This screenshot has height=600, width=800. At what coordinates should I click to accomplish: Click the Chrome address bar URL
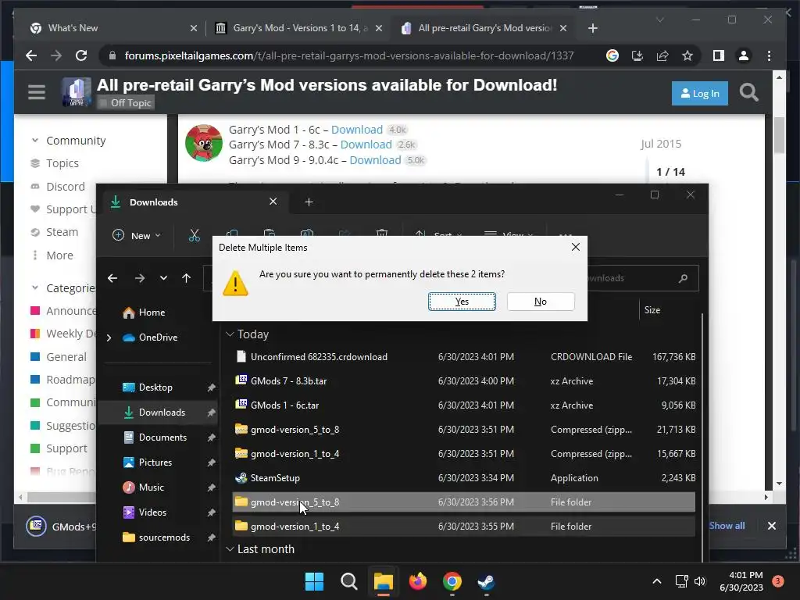tap(349, 55)
